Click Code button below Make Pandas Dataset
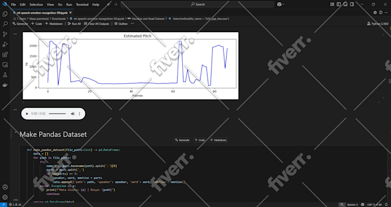 point(200,140)
